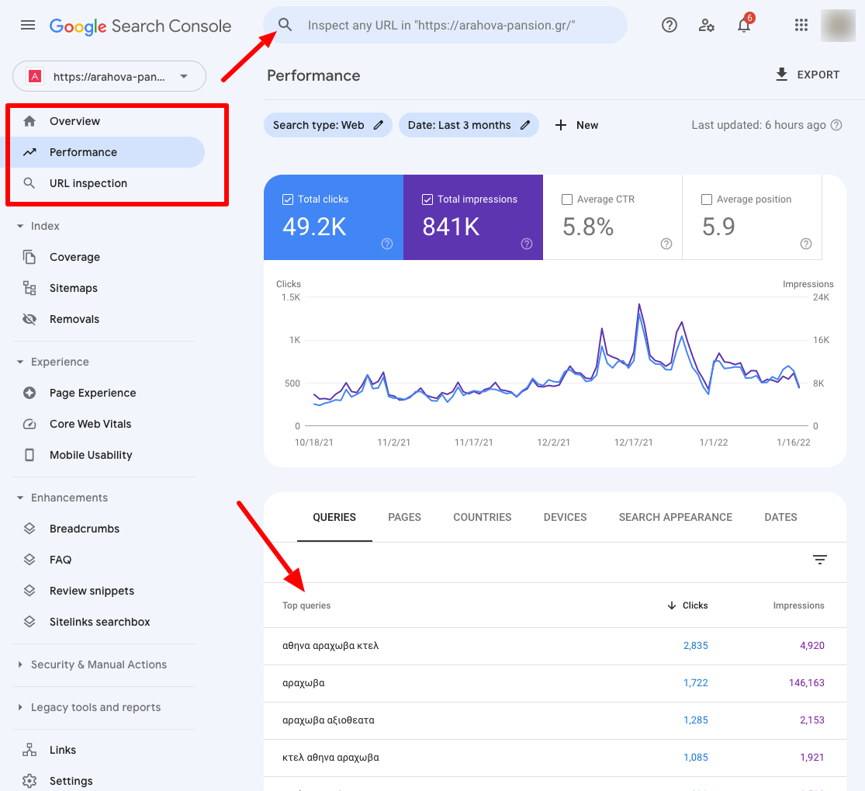
Task: Click the plus icon to add filter
Action: 560,125
